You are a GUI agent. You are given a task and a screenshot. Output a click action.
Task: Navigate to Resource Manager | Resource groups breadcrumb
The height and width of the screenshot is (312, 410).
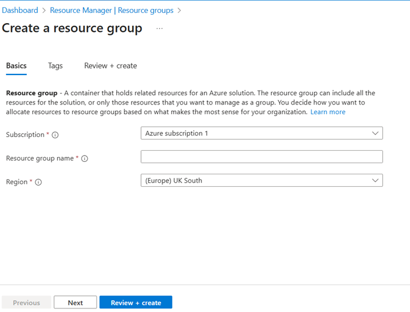click(x=111, y=10)
